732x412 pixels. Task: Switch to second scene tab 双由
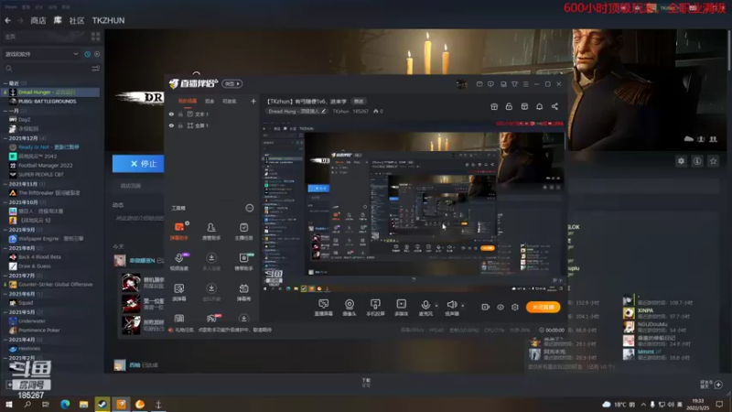(x=210, y=101)
